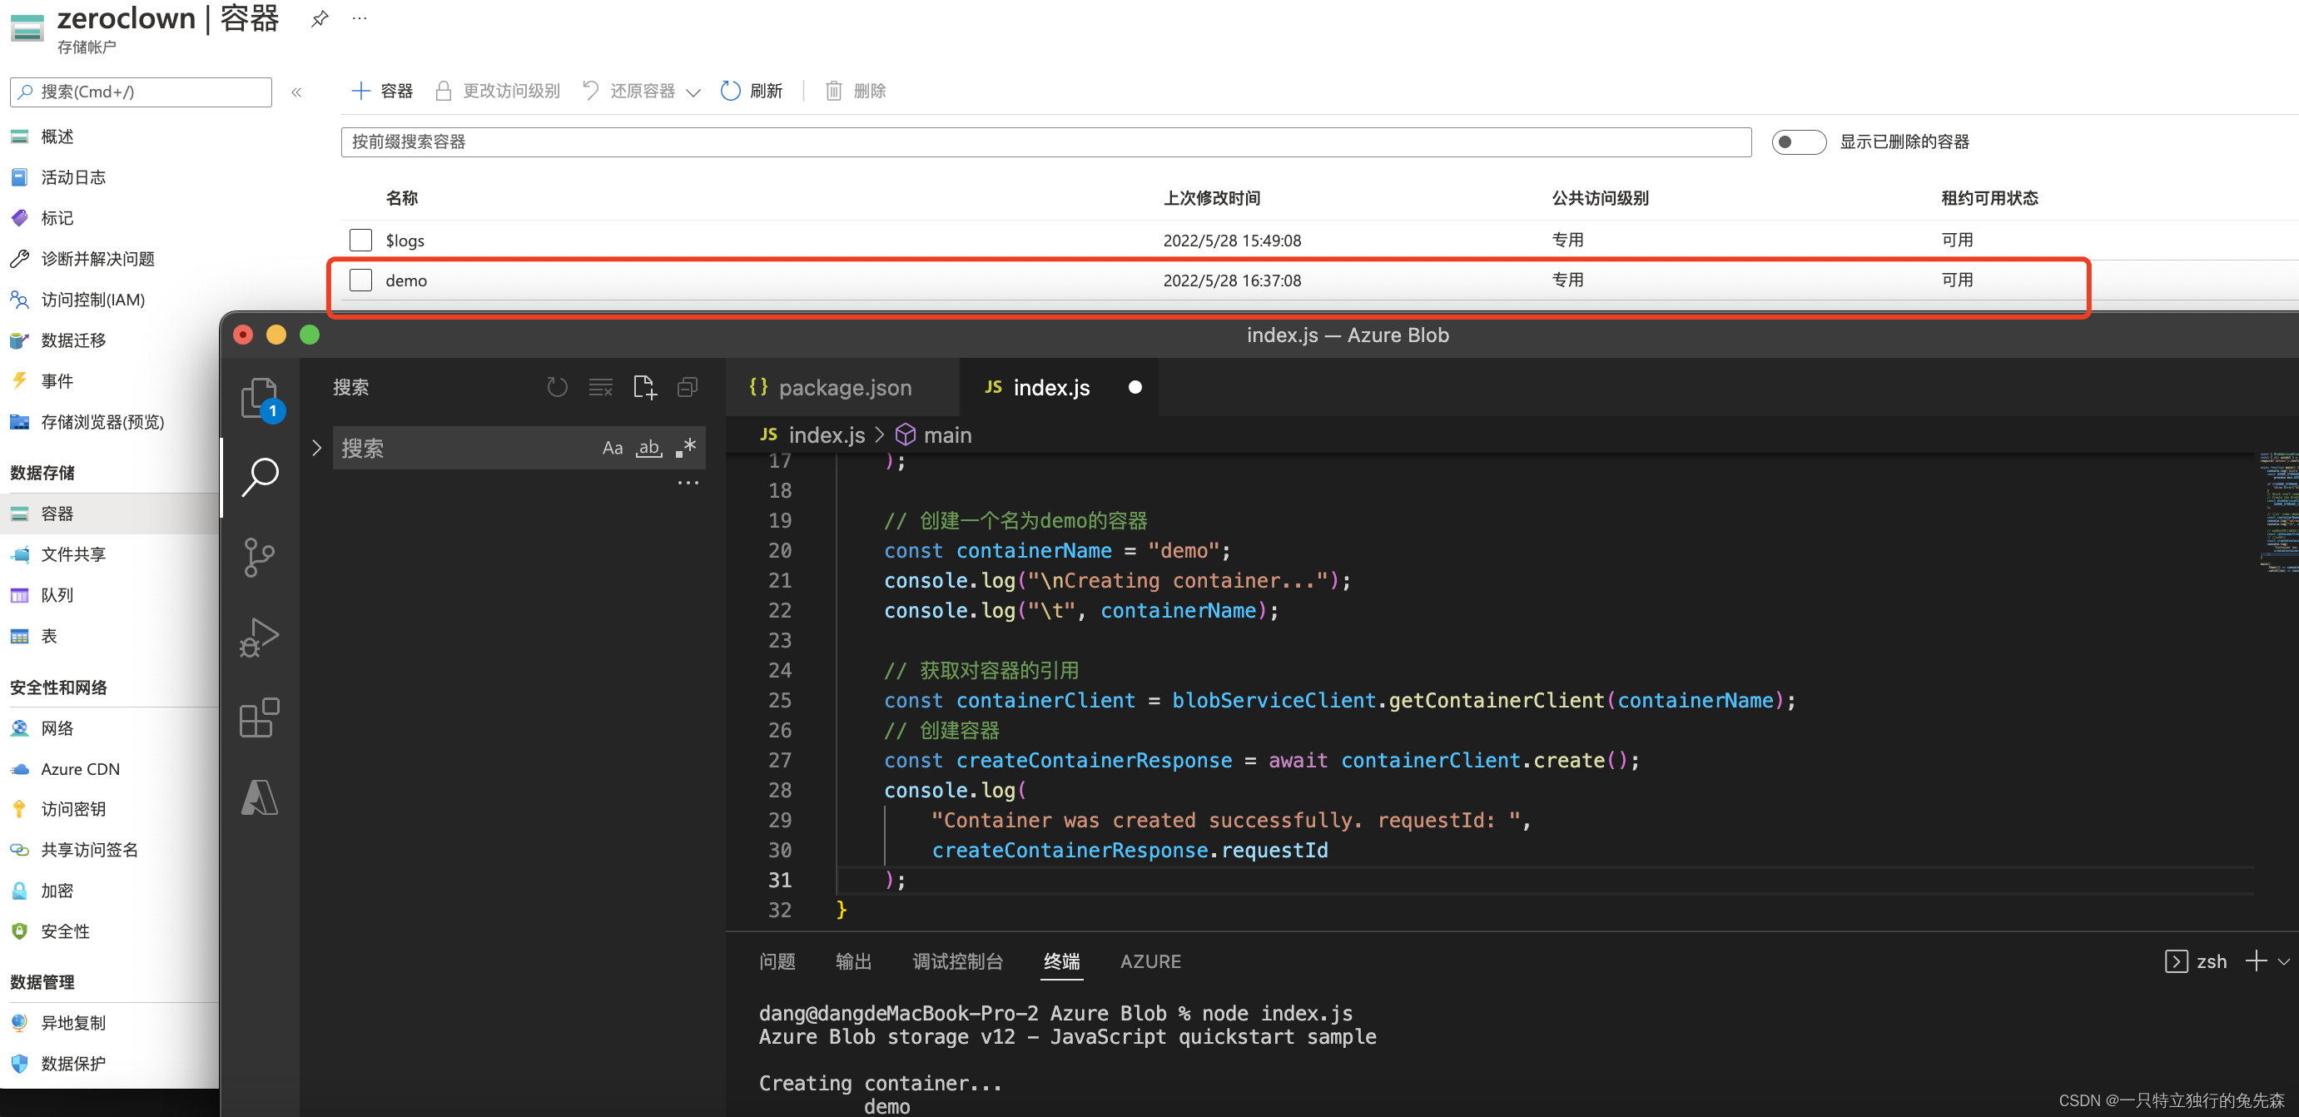Click the open new search editor icon

(x=644, y=387)
